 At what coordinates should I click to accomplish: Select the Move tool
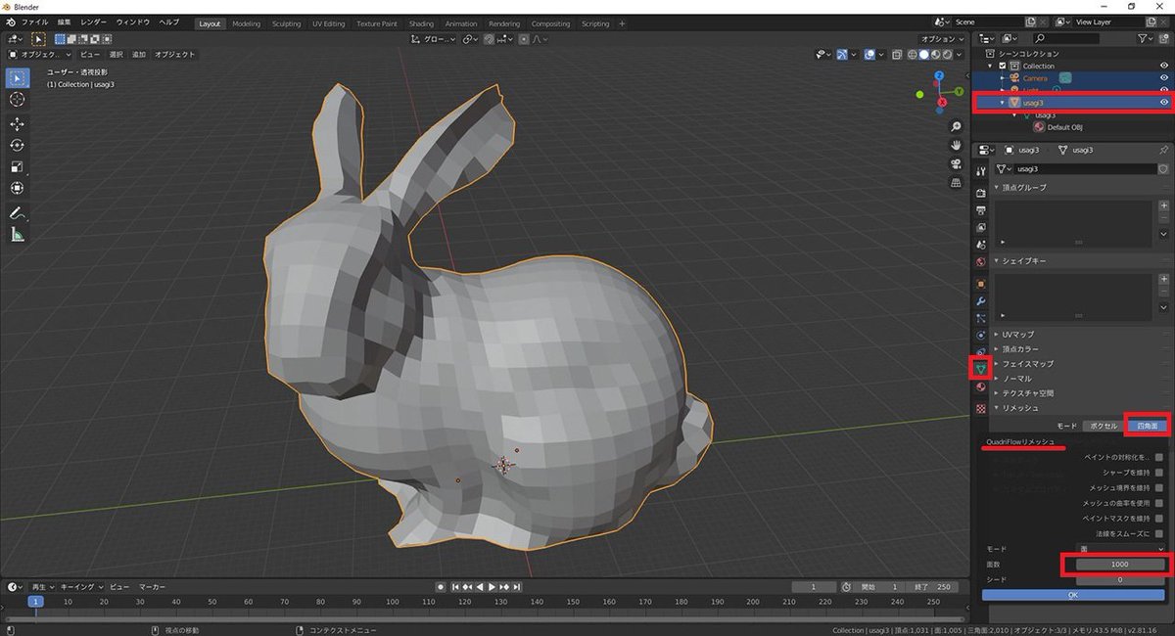(x=18, y=124)
